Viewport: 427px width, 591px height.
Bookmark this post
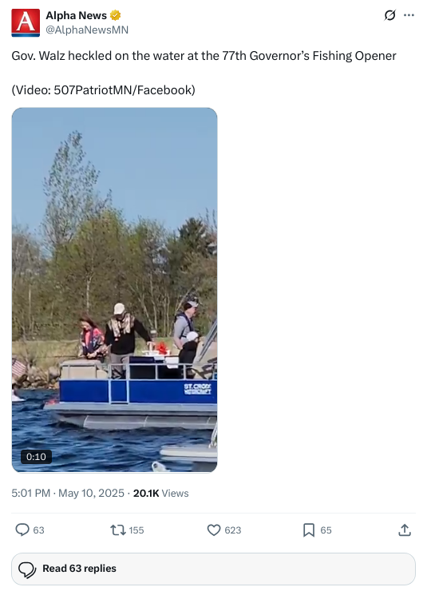[309, 530]
